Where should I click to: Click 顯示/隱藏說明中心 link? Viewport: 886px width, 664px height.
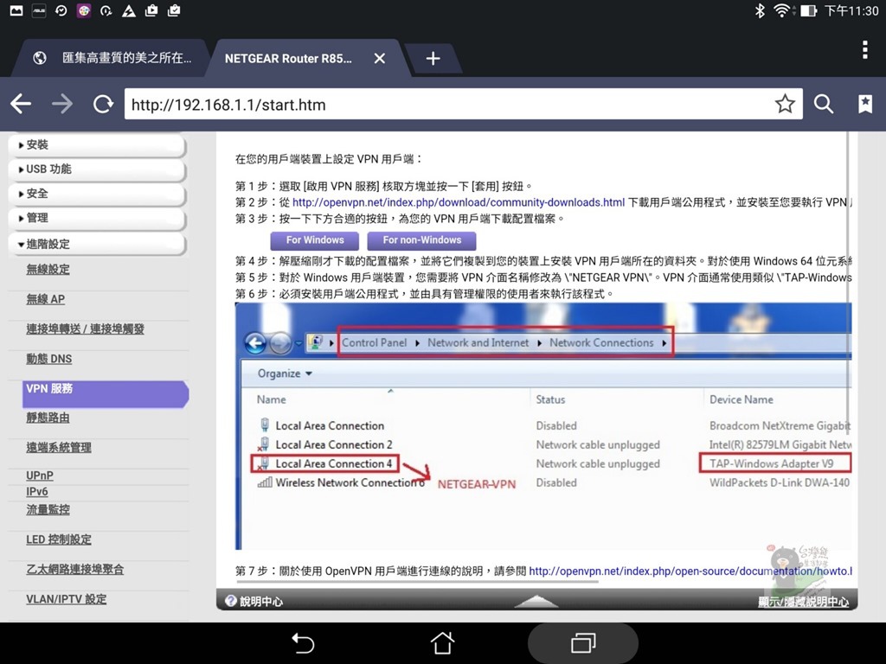point(804,602)
